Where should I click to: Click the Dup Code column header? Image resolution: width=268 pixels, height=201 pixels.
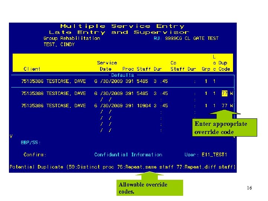[224, 66]
